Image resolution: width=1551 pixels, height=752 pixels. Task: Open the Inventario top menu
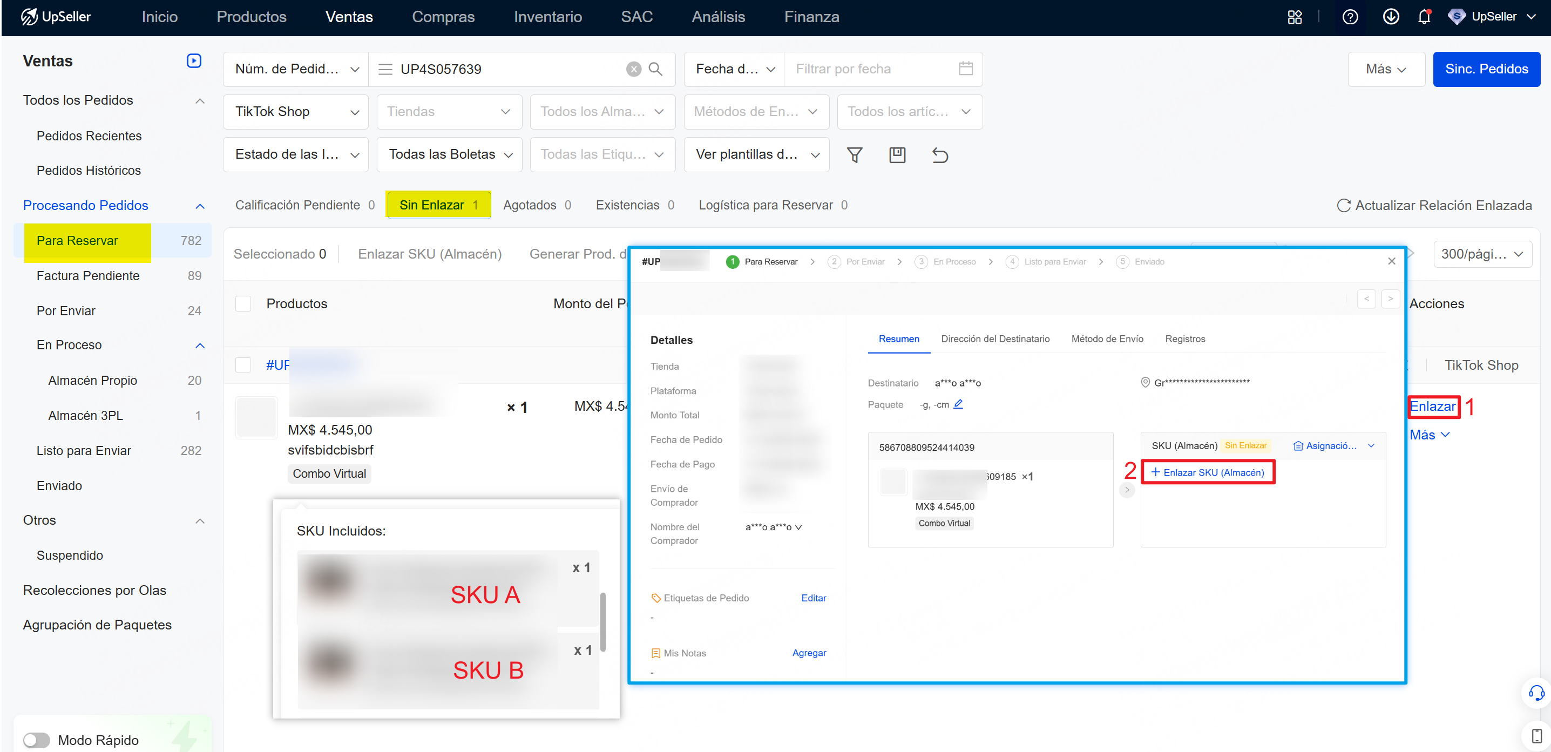coord(547,17)
